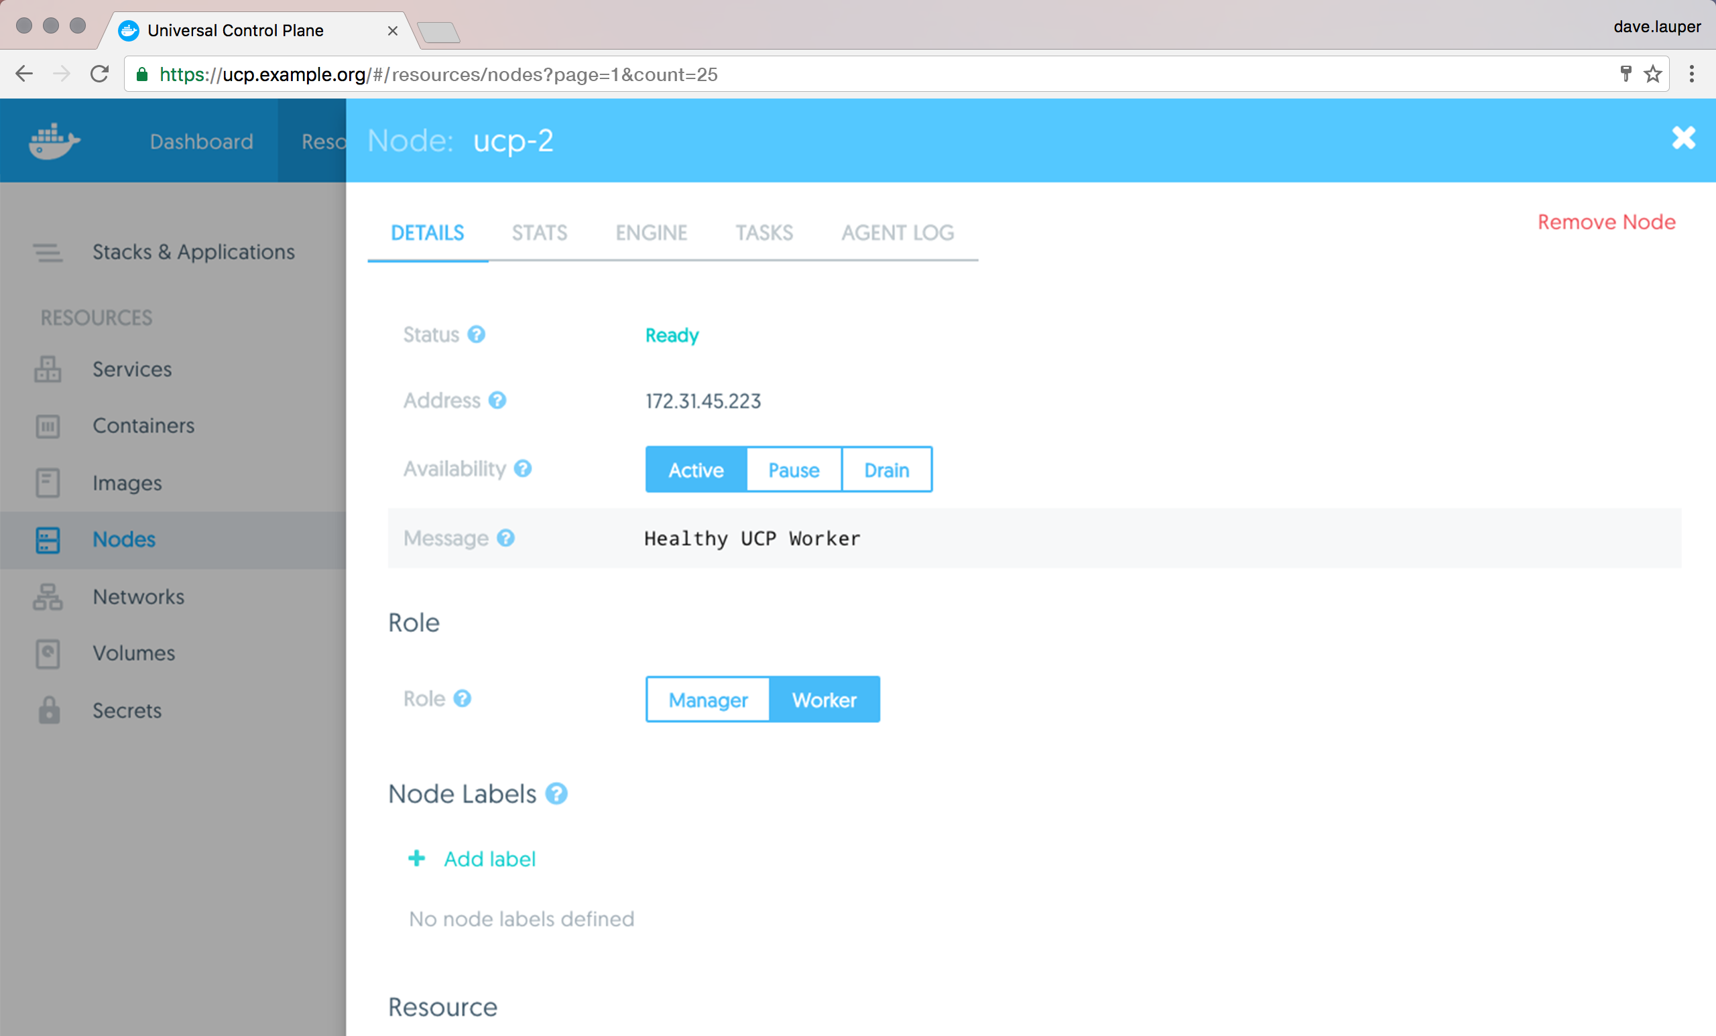Screen dimensions: 1716x1036
Task: Click the Address help icon
Action: pyautogui.click(x=497, y=400)
